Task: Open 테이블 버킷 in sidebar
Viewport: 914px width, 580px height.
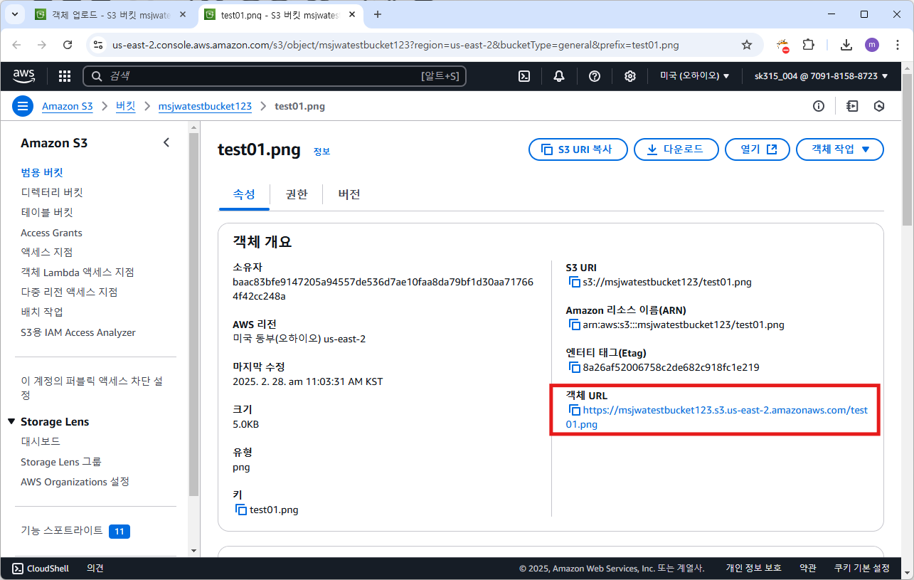Action: click(47, 212)
